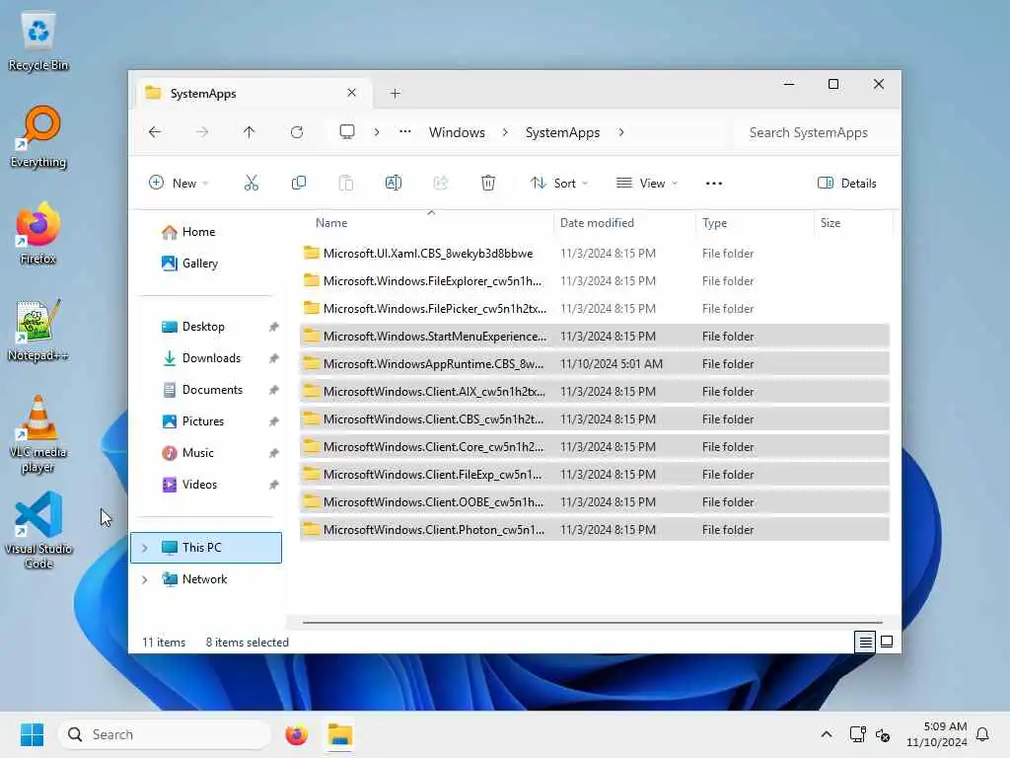Screen dimensions: 1010x758
Task: Click SystemApps breadcrumb in address bar
Action: (562, 132)
